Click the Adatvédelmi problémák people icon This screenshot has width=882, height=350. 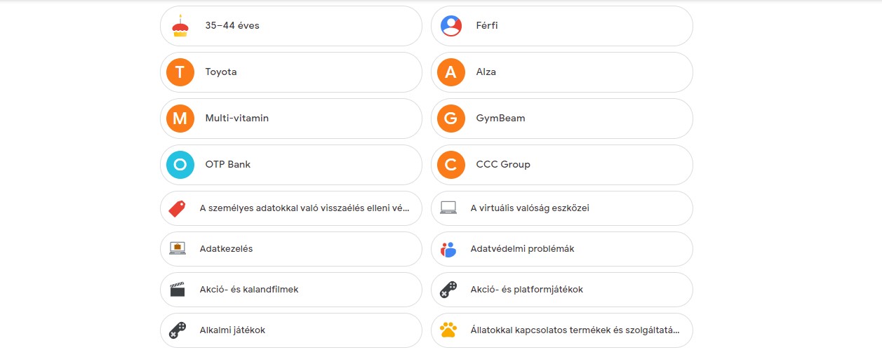(448, 249)
